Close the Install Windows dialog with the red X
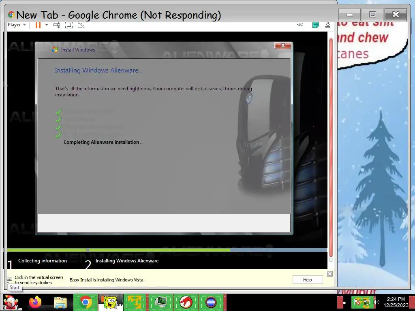Viewport: 415px width, 311px height. click(283, 45)
